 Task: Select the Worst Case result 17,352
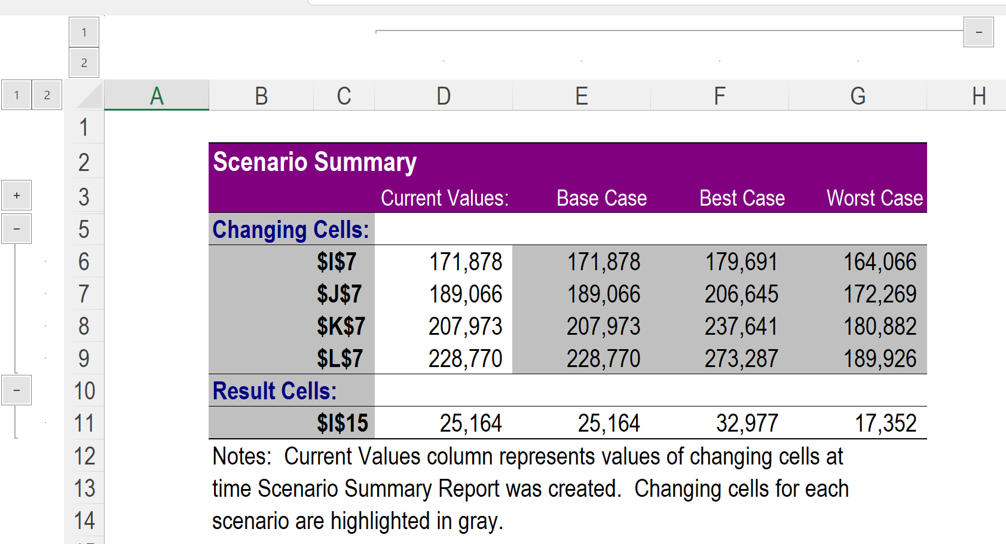click(885, 423)
